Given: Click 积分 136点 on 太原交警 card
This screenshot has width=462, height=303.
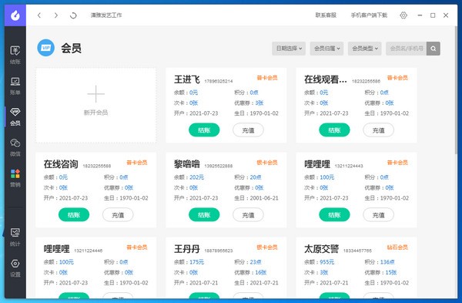Looking at the screenshot, I should click(x=380, y=261).
